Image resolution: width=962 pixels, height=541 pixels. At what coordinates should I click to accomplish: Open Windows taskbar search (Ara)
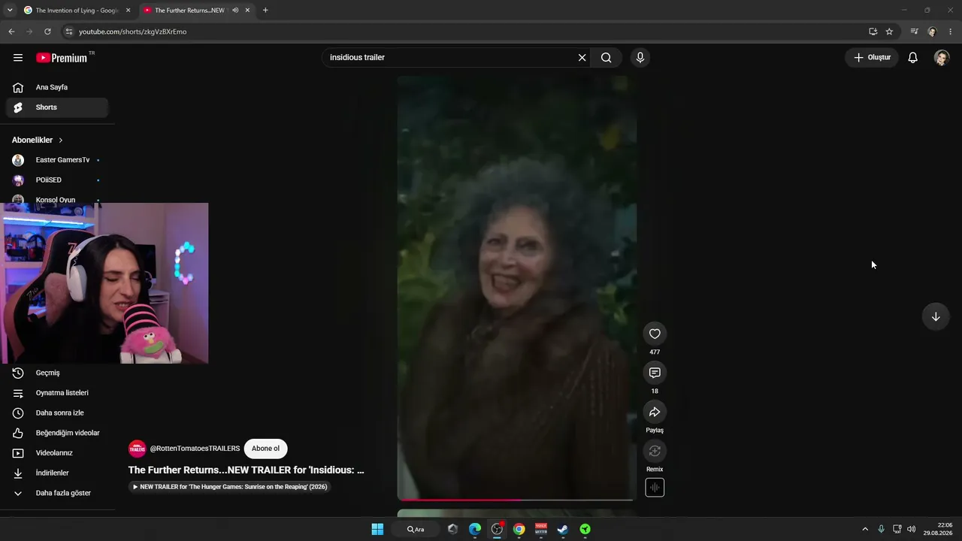(416, 529)
